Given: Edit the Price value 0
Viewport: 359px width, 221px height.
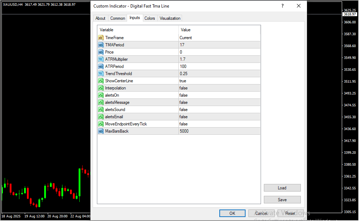Looking at the screenshot, I should 219,52.
